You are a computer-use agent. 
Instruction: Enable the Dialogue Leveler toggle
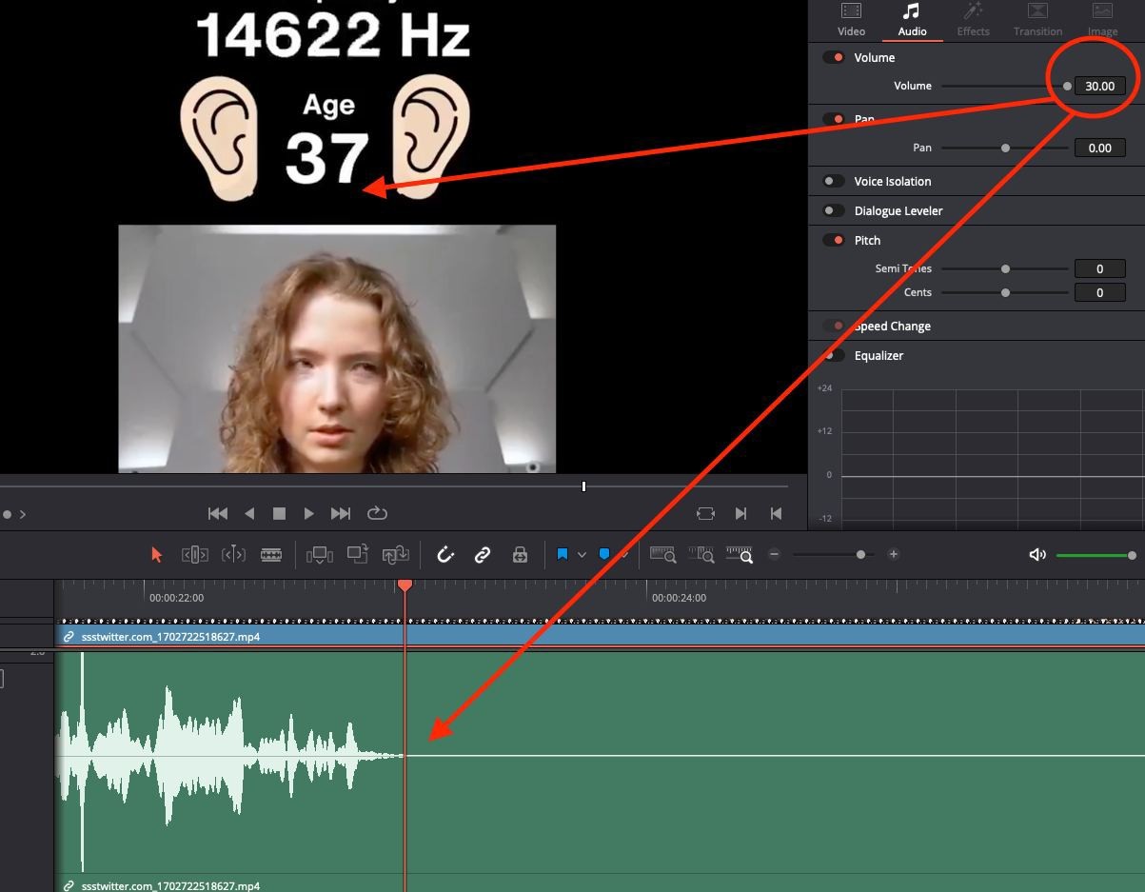coord(834,210)
